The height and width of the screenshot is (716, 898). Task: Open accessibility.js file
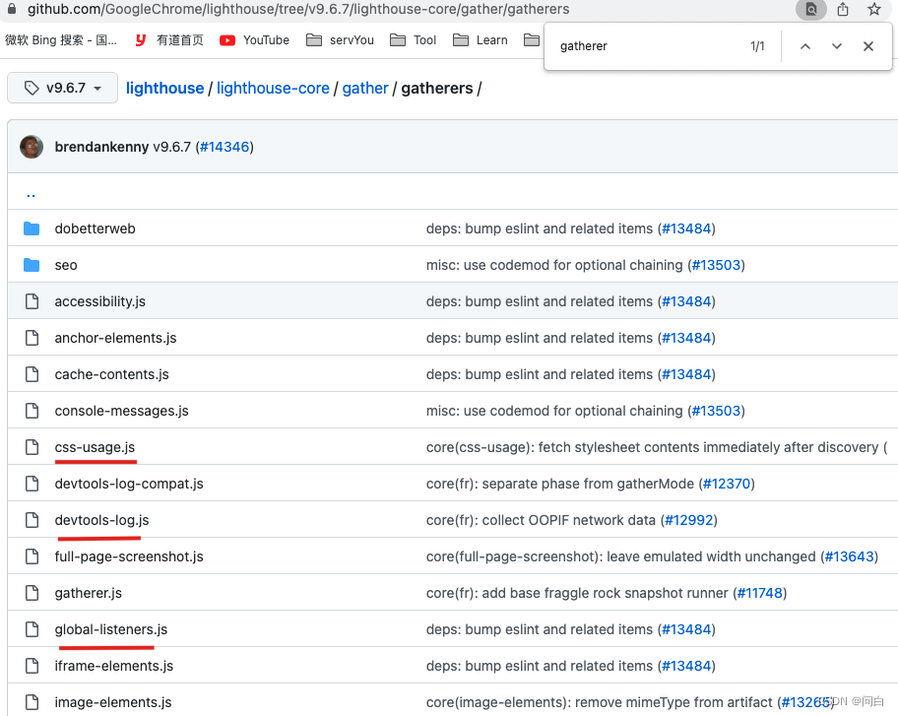coord(100,301)
